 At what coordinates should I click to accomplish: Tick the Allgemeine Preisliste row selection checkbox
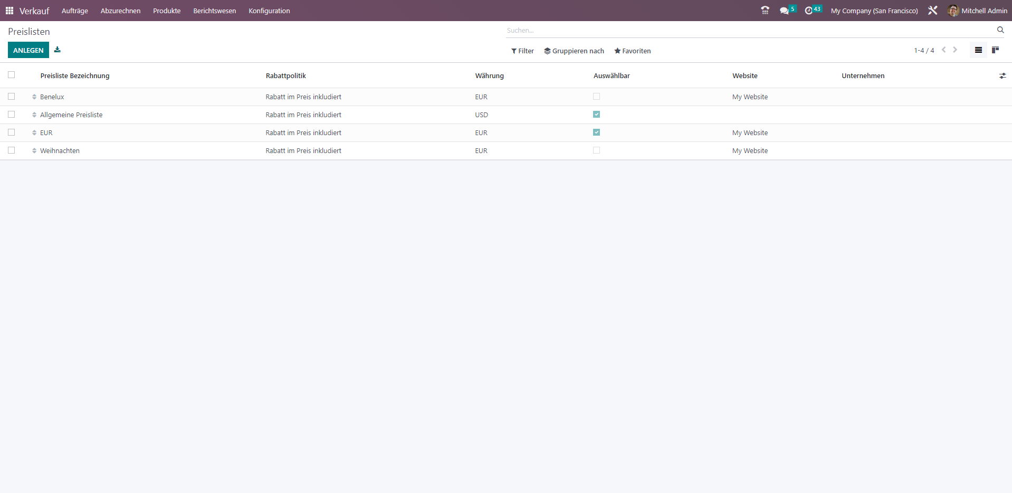(x=12, y=115)
